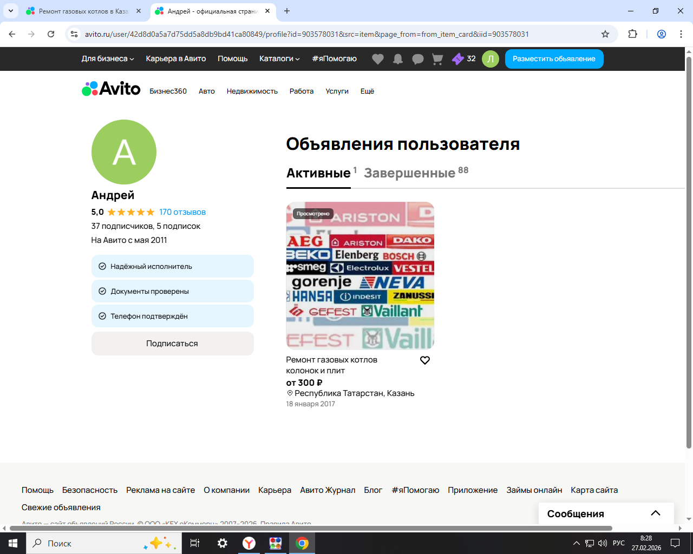The height and width of the screenshot is (554, 693).
Task: Reload the page with refresh icon
Action: click(x=51, y=34)
